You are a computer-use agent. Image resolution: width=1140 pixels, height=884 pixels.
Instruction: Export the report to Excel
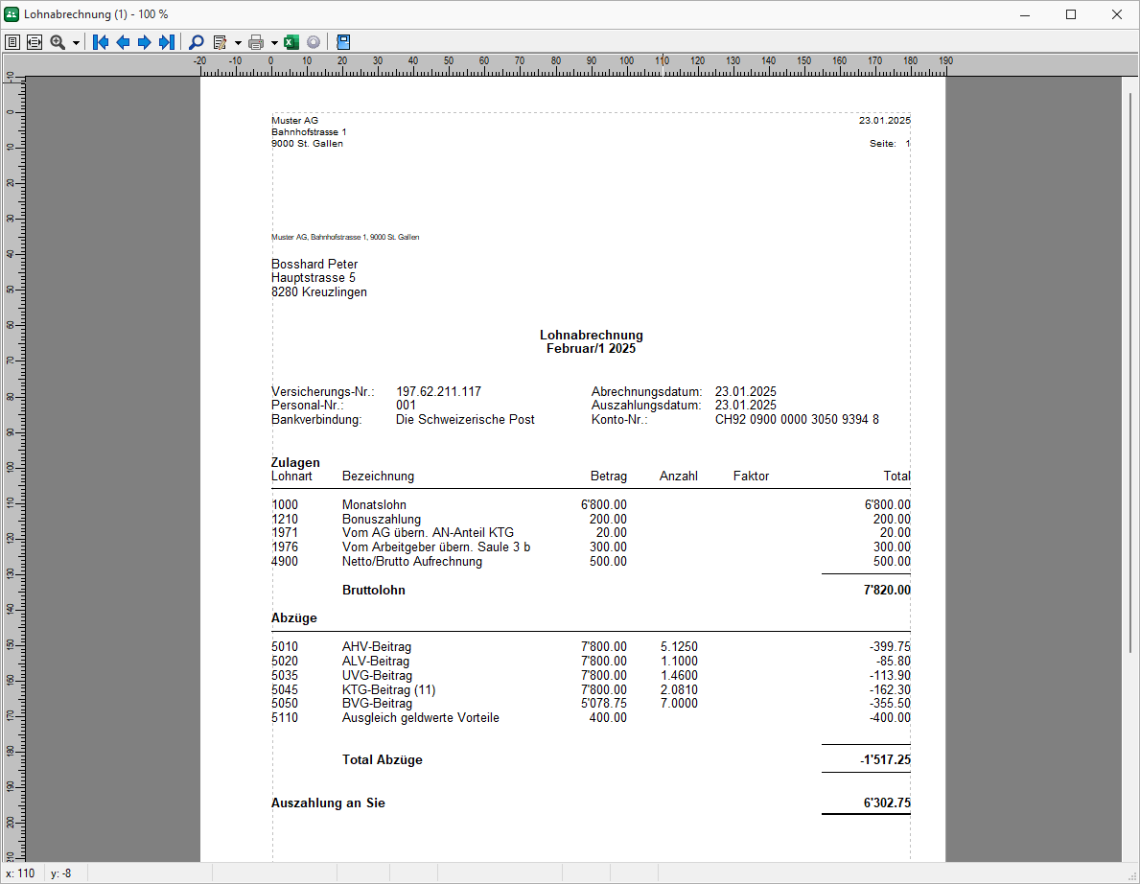[291, 42]
